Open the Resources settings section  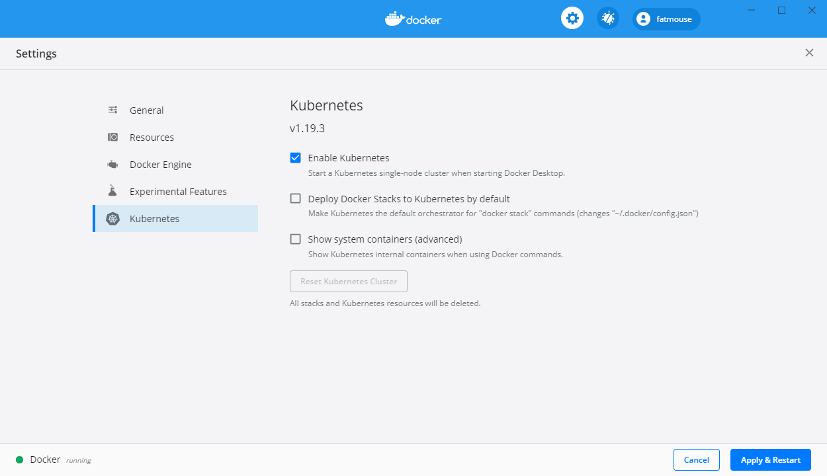[175, 138]
